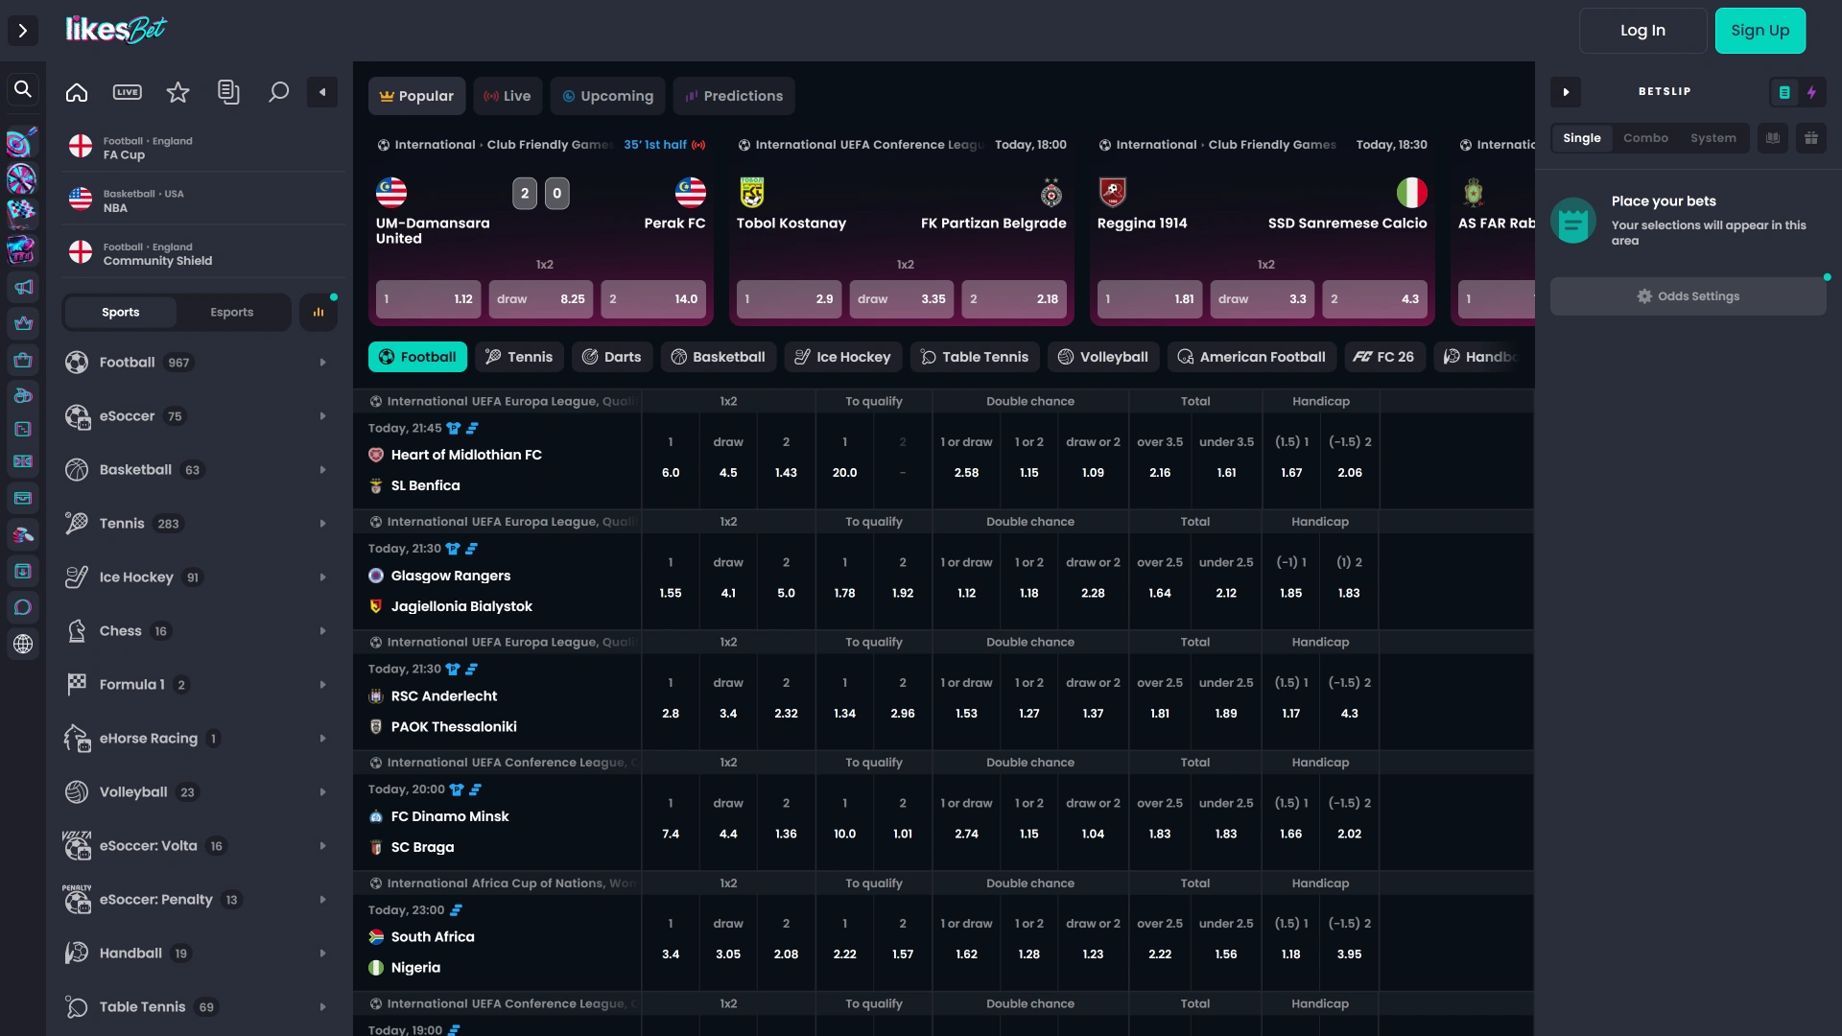The height and width of the screenshot is (1036, 1842).
Task: Click the open book icon in betslip
Action: (1773, 138)
